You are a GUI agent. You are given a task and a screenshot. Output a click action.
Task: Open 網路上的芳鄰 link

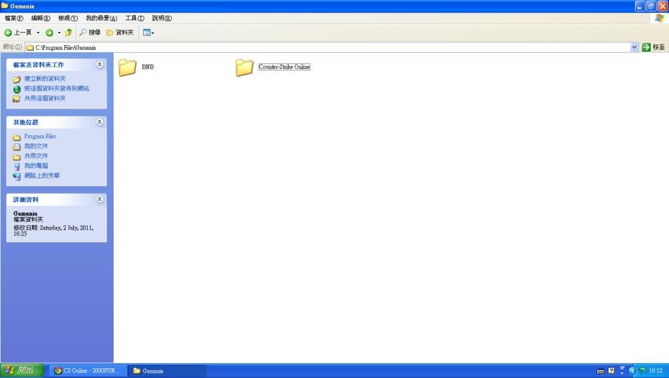[x=42, y=175]
